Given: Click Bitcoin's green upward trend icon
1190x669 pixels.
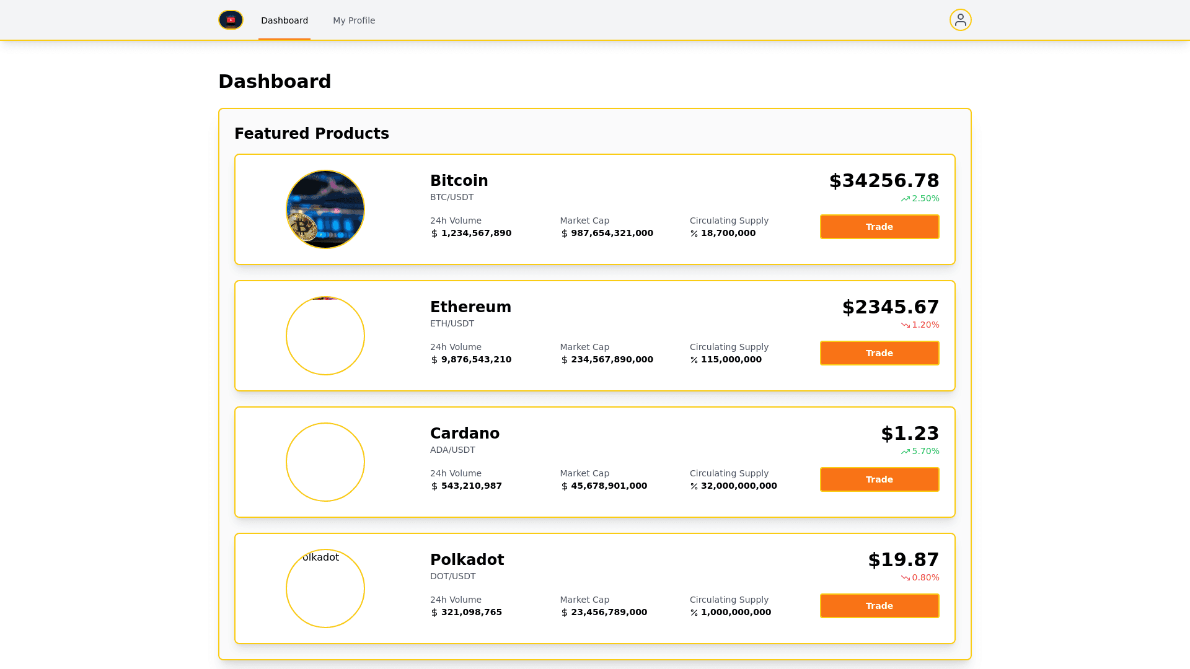Looking at the screenshot, I should (906, 199).
